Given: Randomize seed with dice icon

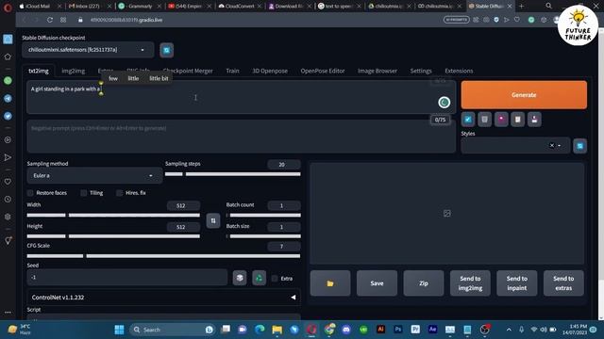Looking at the screenshot, I should coord(240,278).
